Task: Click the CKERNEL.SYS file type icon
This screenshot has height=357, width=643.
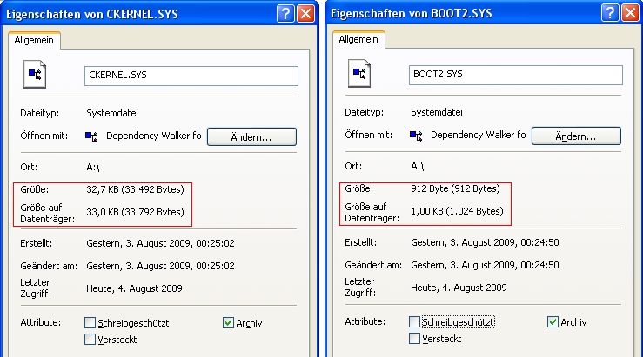Action: [x=35, y=74]
